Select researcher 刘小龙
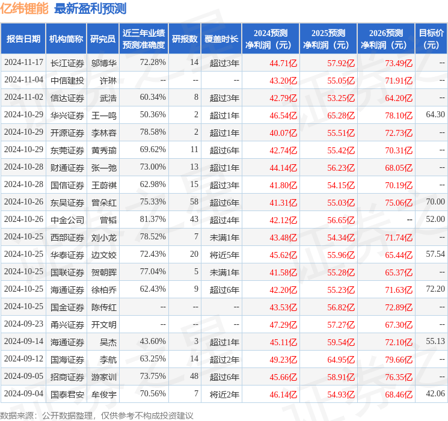This screenshot has height=421, width=448. pyautogui.click(x=104, y=238)
